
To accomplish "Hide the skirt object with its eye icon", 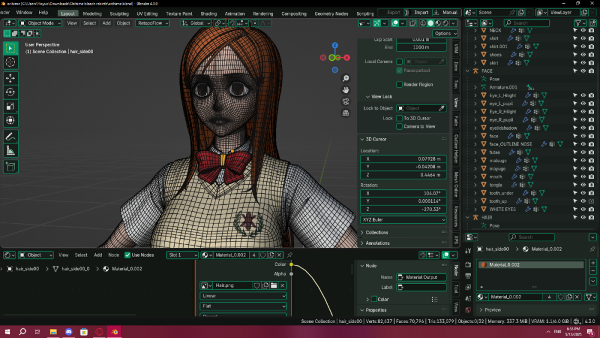I will click(583, 63).
